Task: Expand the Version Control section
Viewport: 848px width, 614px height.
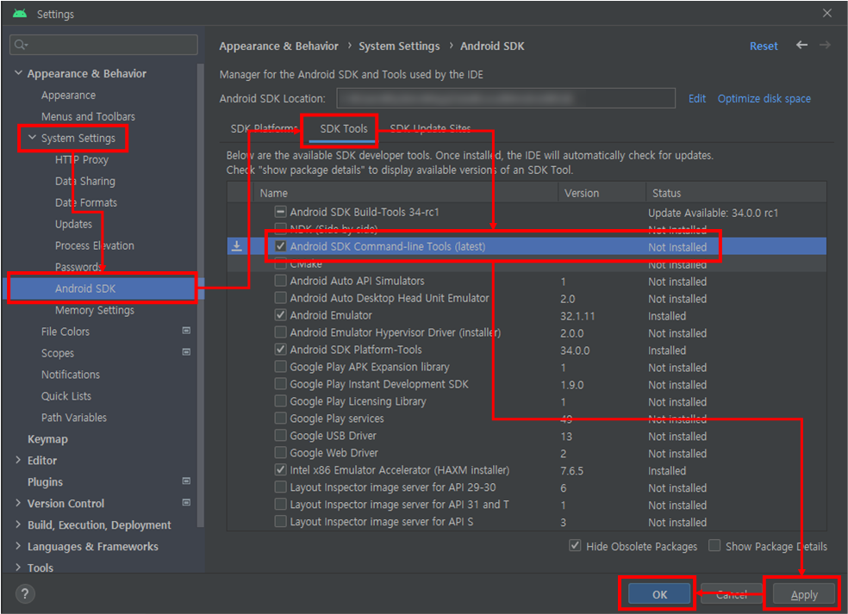Action: coord(18,503)
